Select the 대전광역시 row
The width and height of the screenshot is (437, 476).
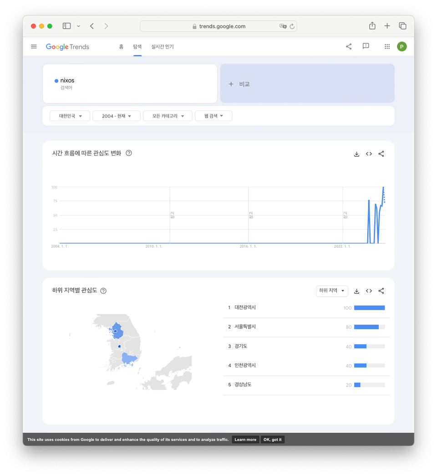(306, 308)
